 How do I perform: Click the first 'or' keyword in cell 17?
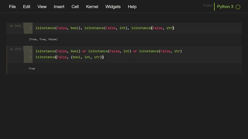click(84, 51)
